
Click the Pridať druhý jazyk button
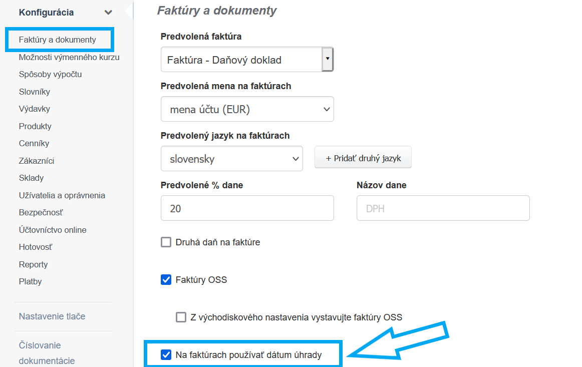[363, 158]
